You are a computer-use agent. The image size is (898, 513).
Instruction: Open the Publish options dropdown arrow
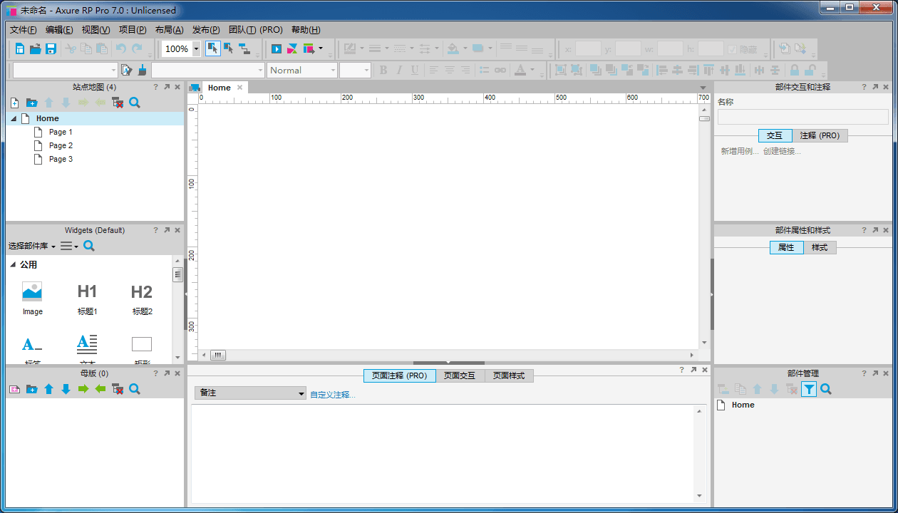[x=320, y=48]
